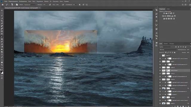Viewport: 191px width, 107px height.
Task: Add an Invert adjustment
Action: (164, 19)
